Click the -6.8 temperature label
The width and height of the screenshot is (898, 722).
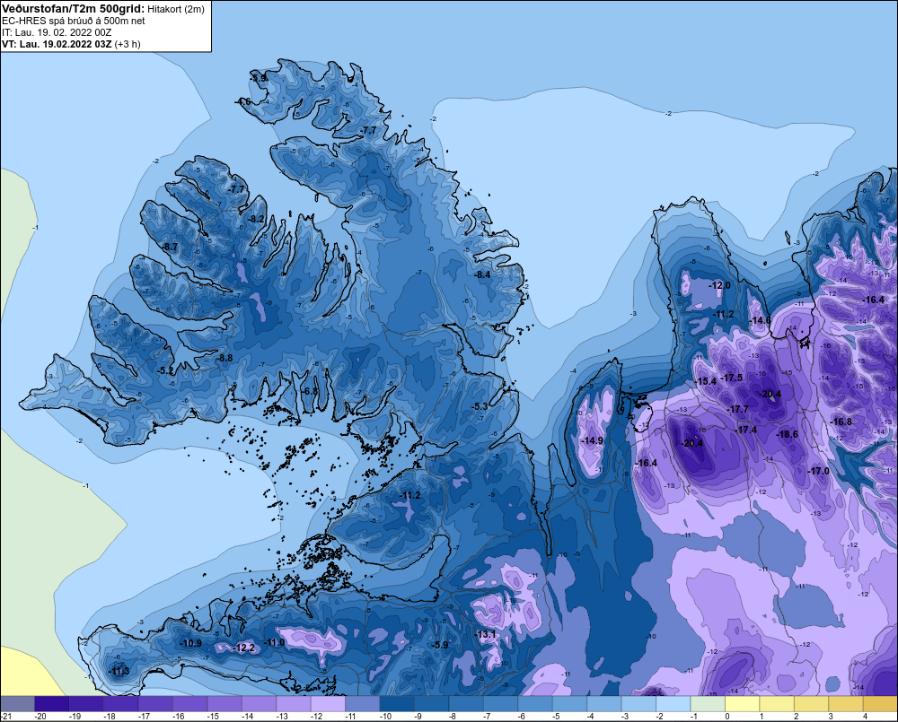point(309,391)
